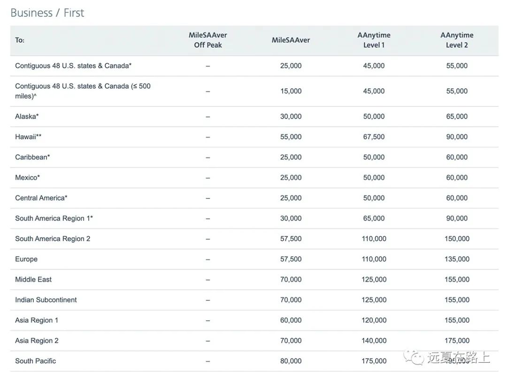507x380 pixels.
Task: Select Caribbean's AAnytime Level 2 value 60,000
Action: pos(457,157)
